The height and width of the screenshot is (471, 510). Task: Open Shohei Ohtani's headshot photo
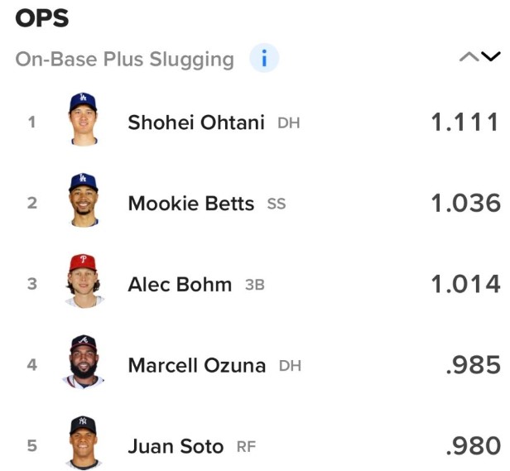click(x=83, y=121)
